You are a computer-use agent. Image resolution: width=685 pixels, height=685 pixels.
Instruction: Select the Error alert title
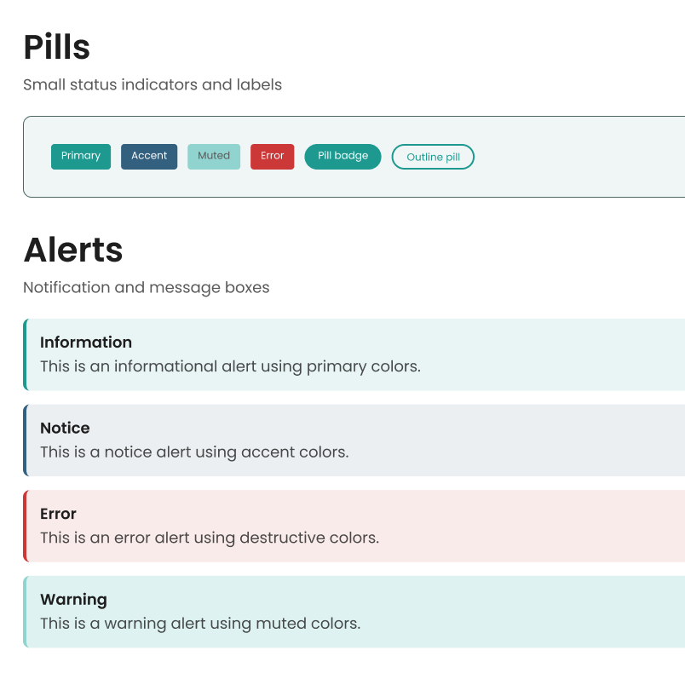point(58,514)
